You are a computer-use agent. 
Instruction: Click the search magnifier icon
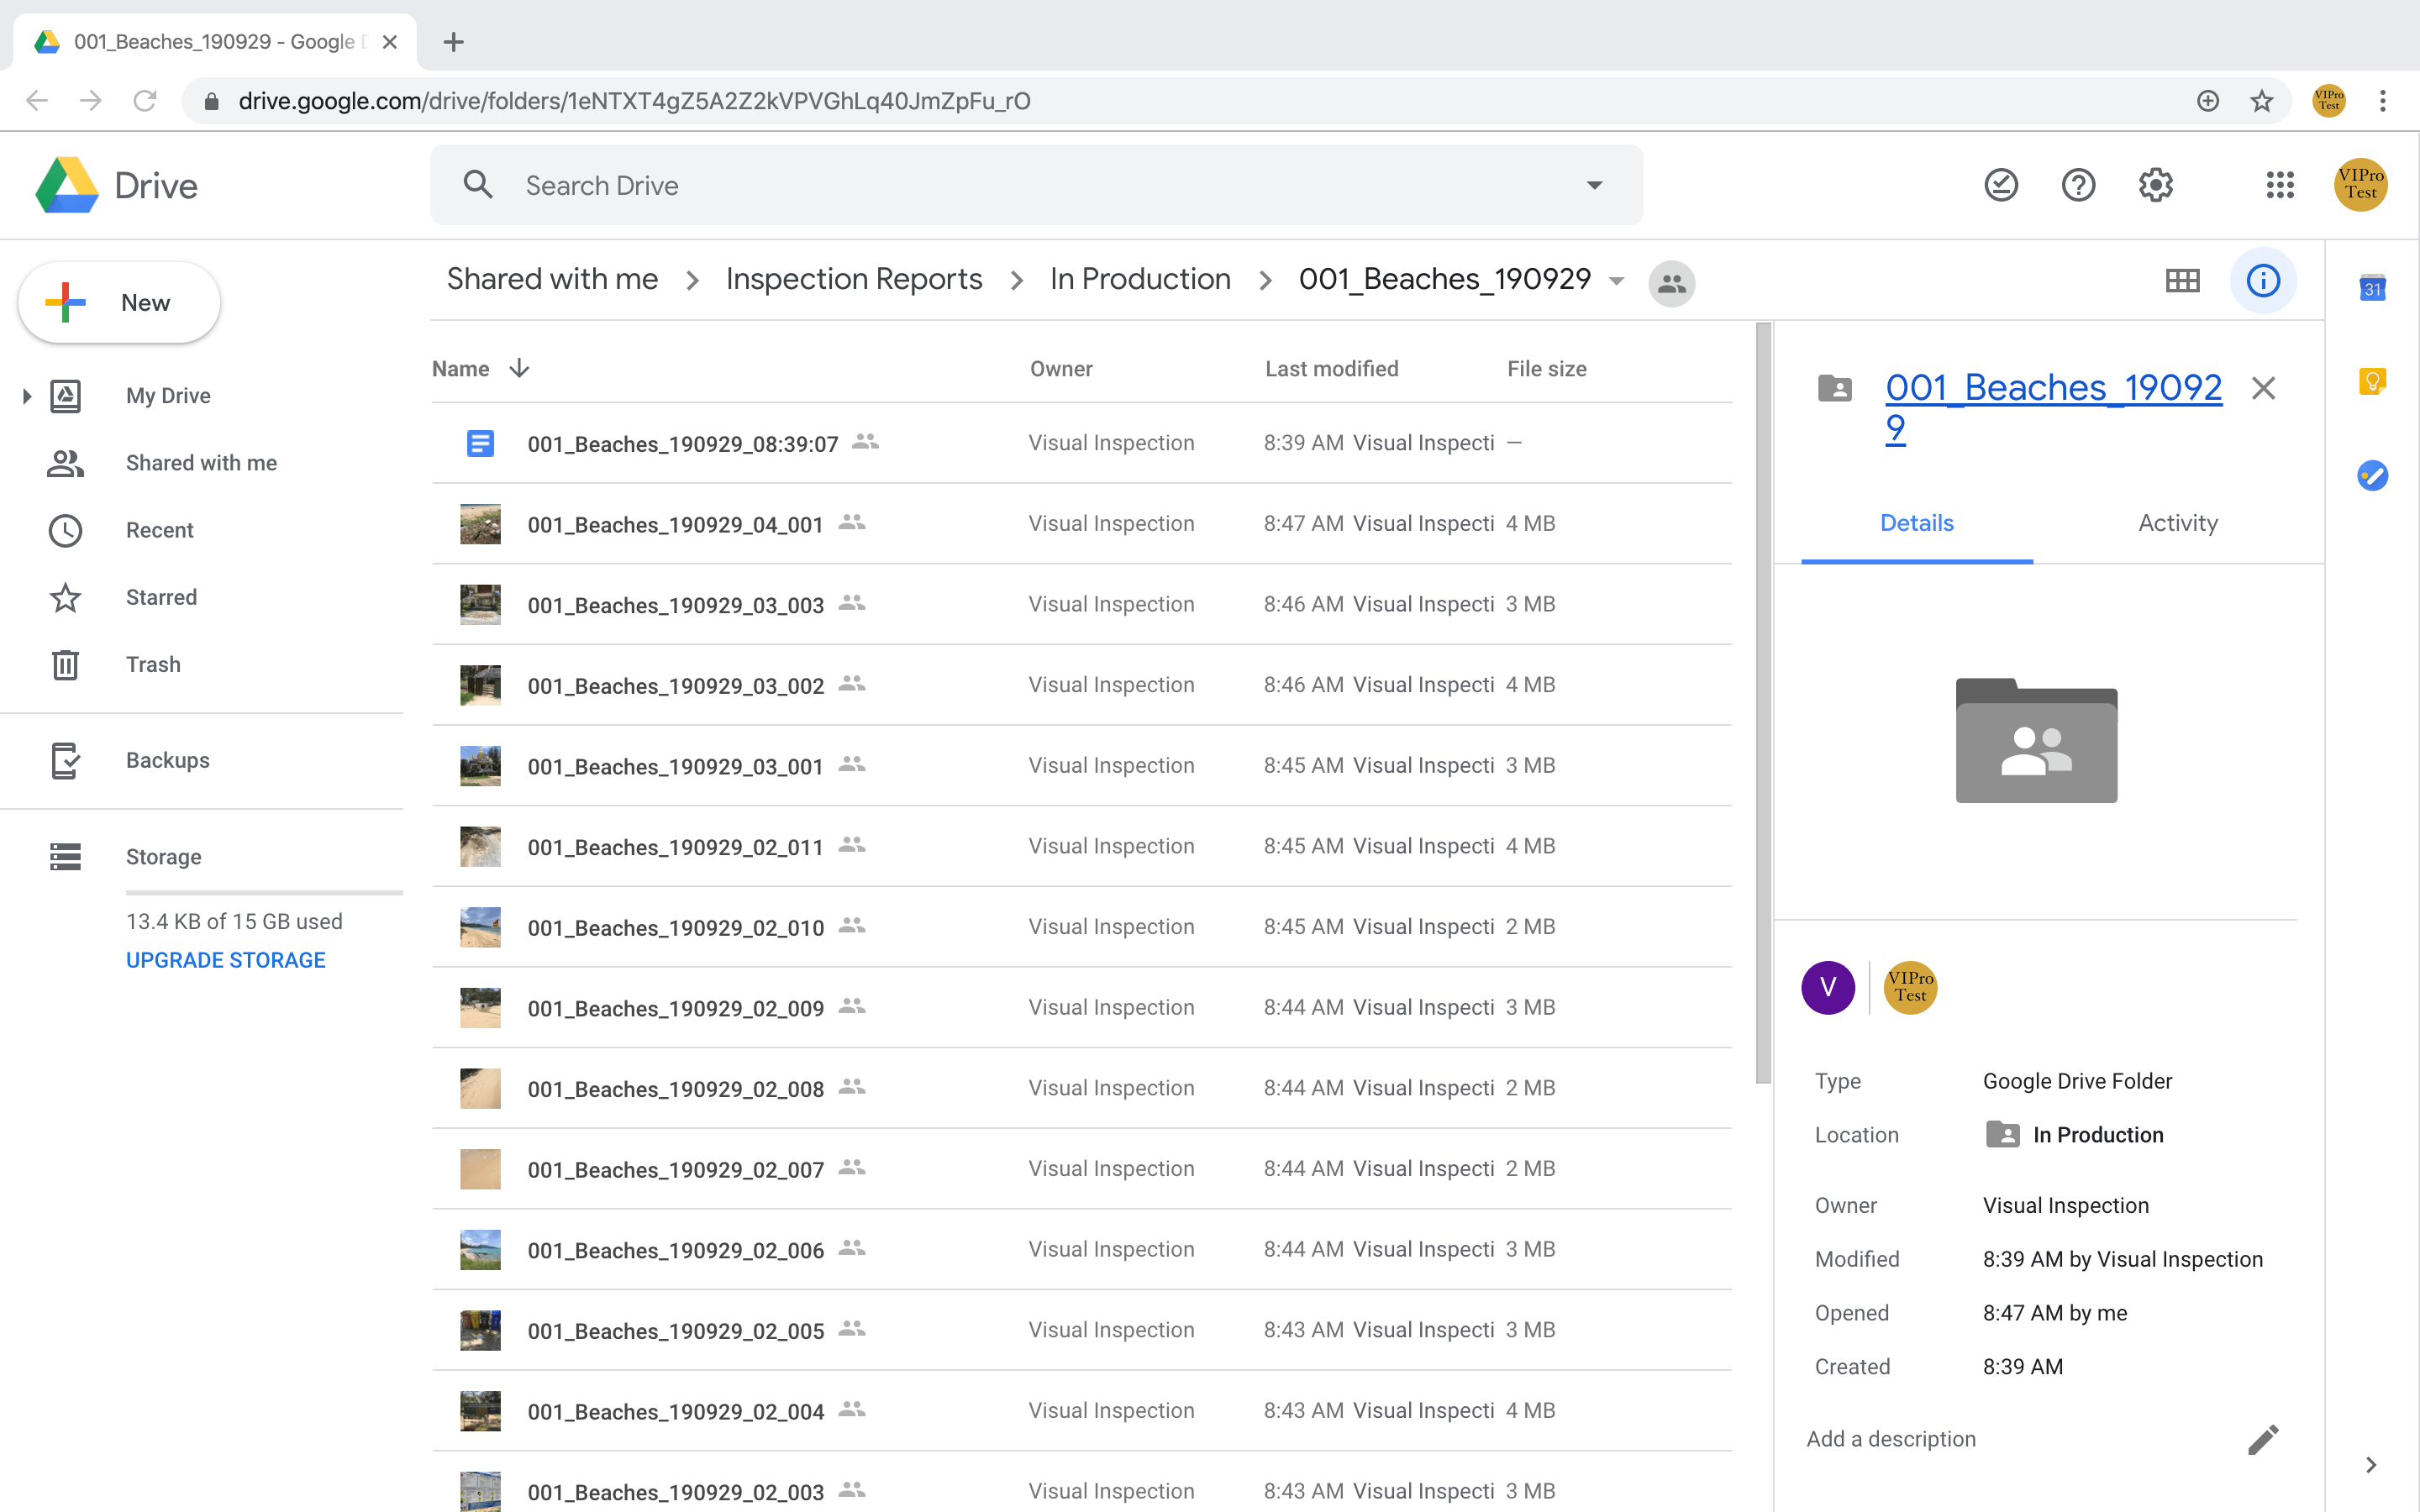[478, 185]
